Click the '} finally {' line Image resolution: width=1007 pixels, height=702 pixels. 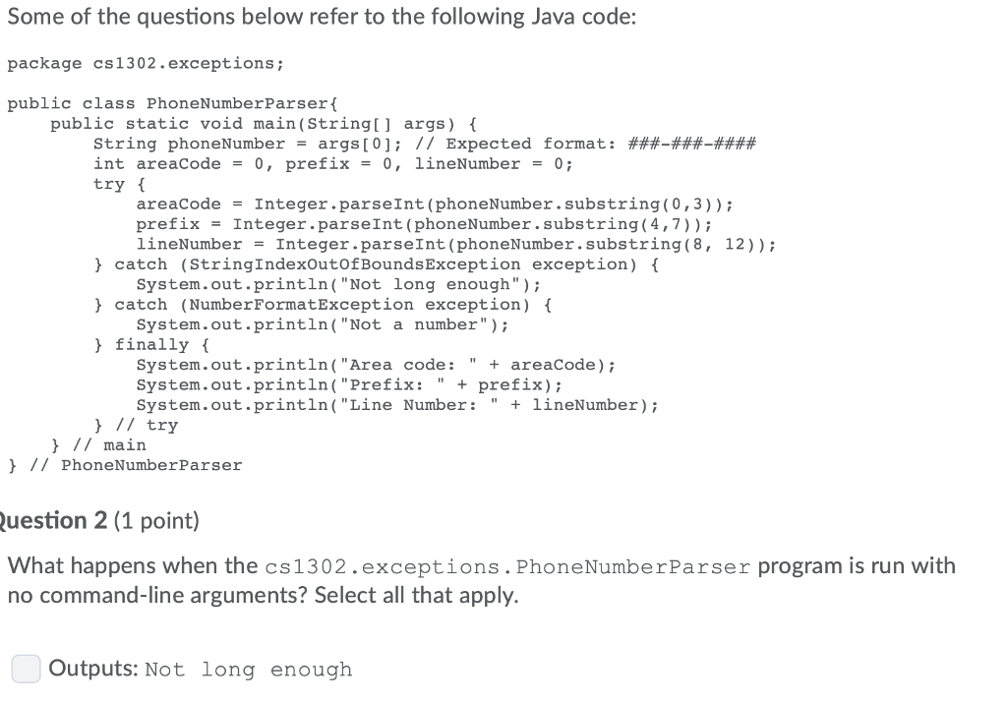(x=151, y=345)
